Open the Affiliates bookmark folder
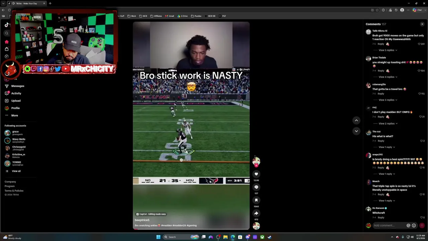The image size is (428, 241). (156, 16)
